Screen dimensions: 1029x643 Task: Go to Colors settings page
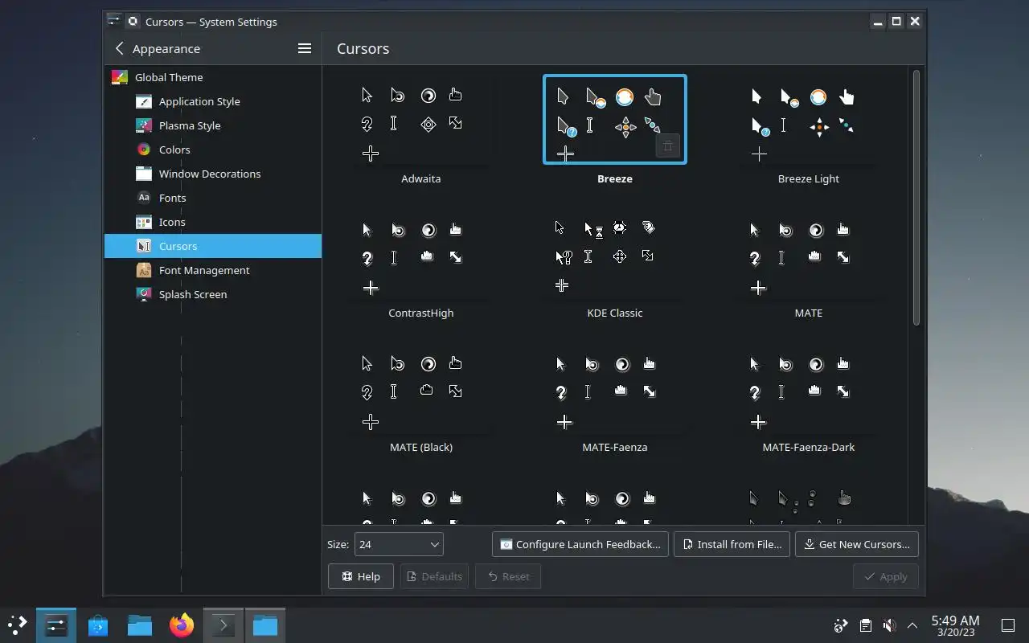[x=213, y=149]
